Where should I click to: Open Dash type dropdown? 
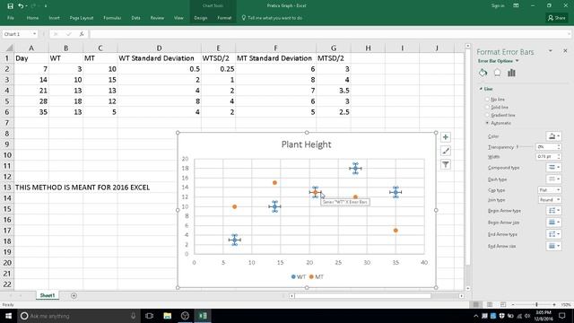click(553, 179)
